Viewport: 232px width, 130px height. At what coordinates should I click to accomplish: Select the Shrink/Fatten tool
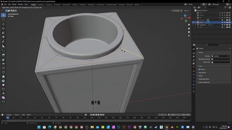tap(3, 93)
